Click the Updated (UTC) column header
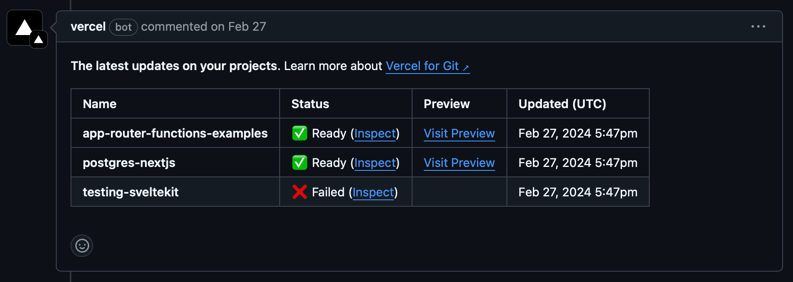Viewport: 793px width, 282px height. coord(562,103)
